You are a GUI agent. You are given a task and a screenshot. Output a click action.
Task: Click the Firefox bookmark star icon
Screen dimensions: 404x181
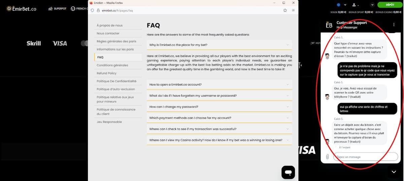285,10
